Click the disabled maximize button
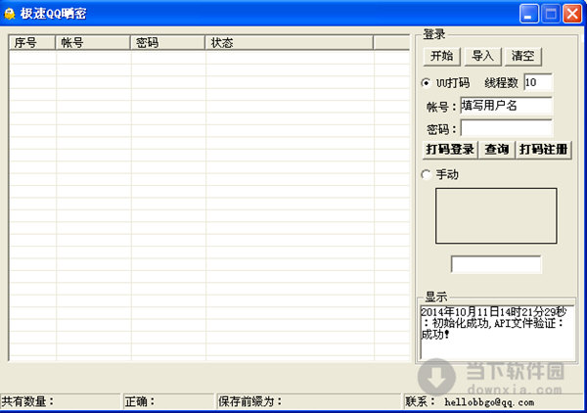Image resolution: width=587 pixels, height=413 pixels. 551,14
